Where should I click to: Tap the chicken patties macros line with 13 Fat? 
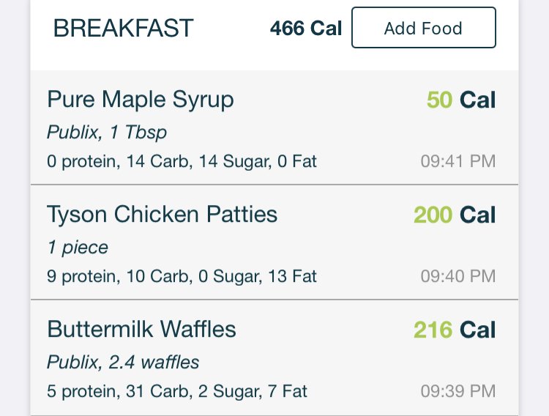[182, 277]
